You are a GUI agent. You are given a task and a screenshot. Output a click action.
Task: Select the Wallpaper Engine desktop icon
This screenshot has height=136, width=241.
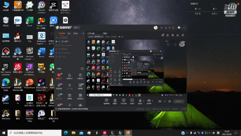point(42,38)
